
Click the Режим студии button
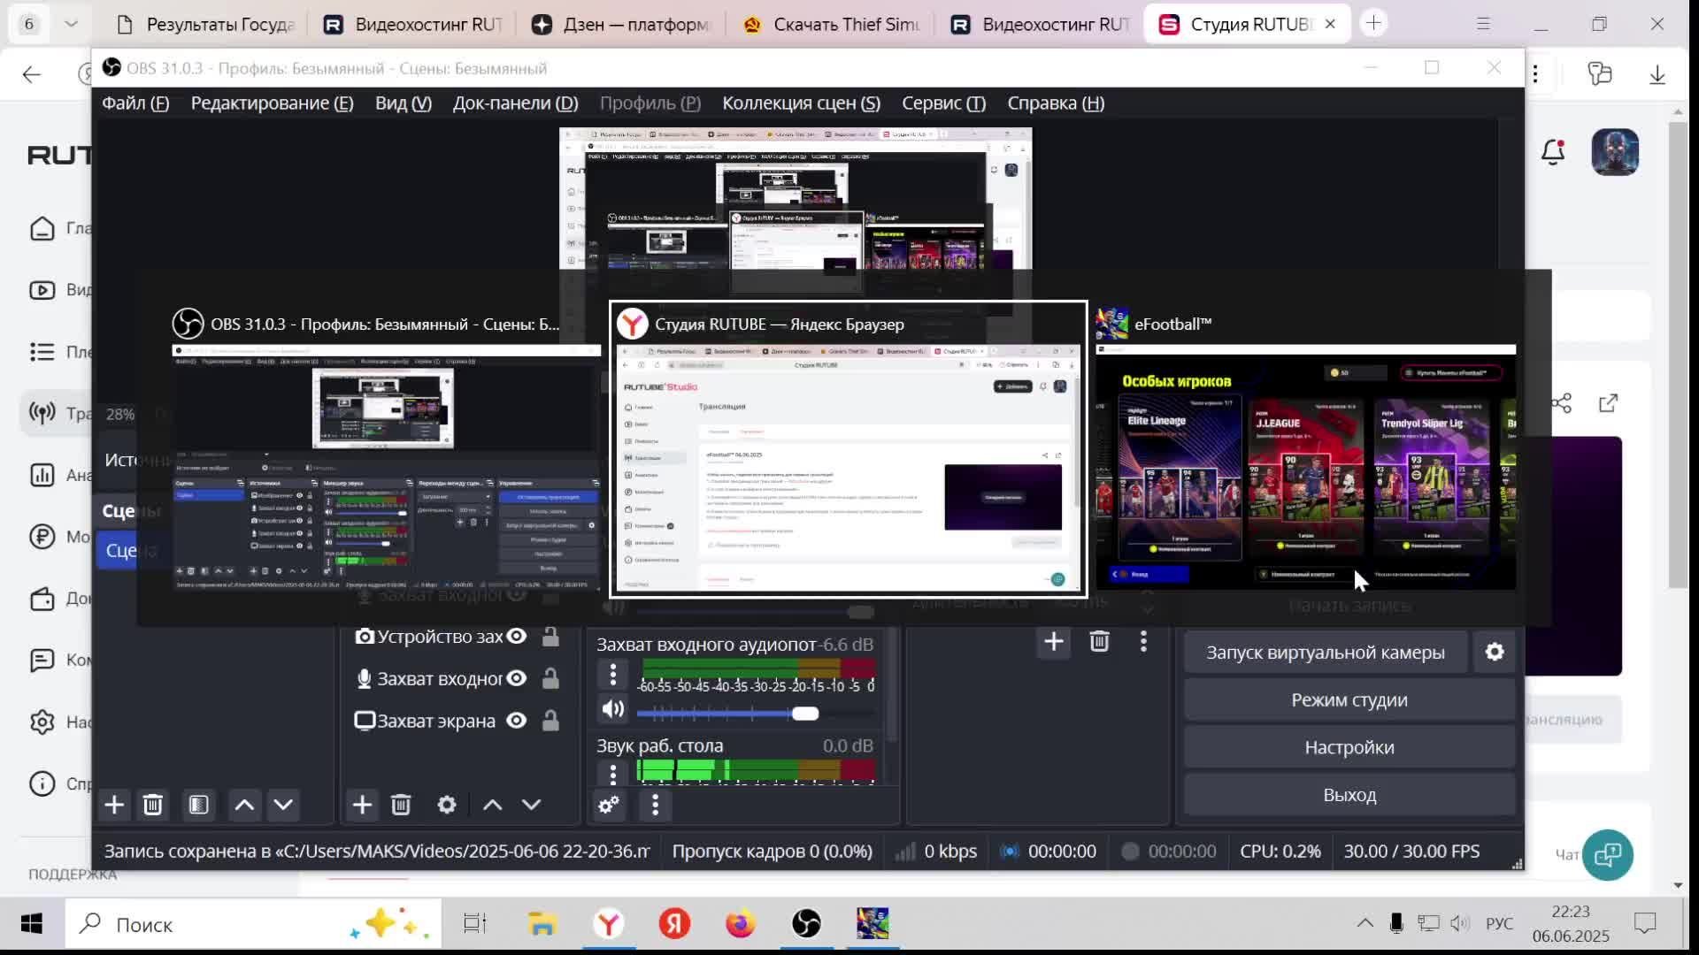(x=1349, y=700)
